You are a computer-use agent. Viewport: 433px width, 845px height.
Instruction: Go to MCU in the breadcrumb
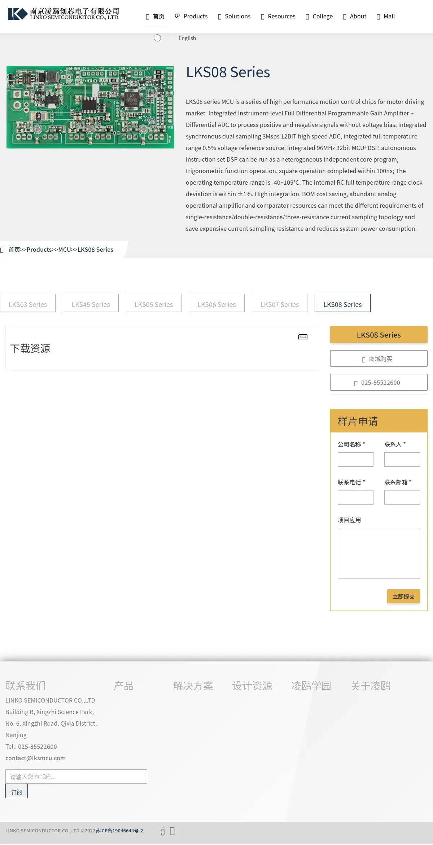(x=65, y=250)
